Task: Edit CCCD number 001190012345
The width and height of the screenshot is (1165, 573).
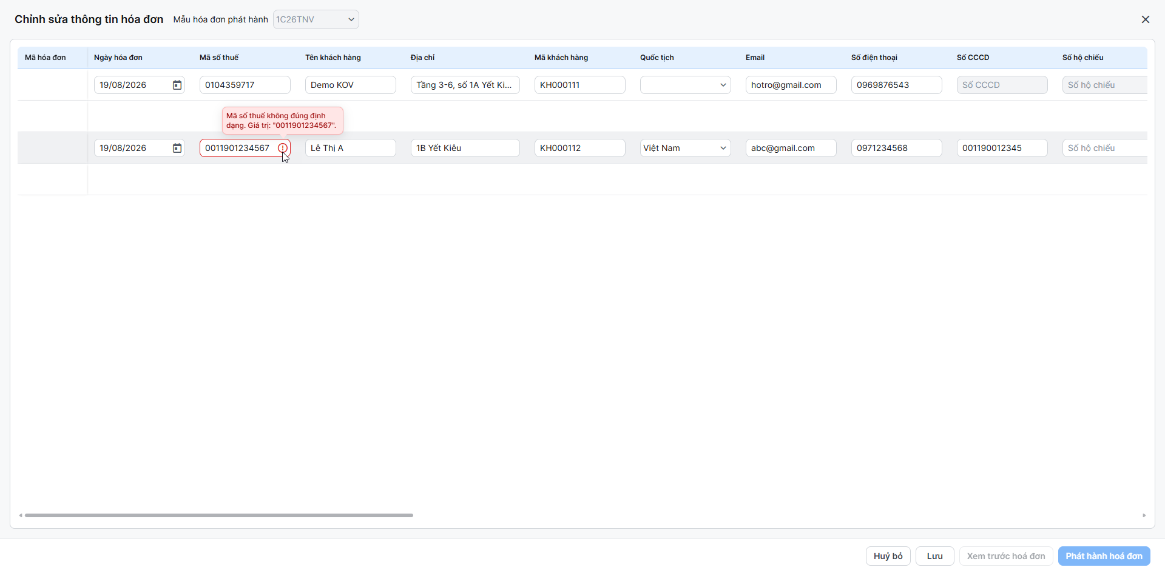Action: pos(1002,148)
